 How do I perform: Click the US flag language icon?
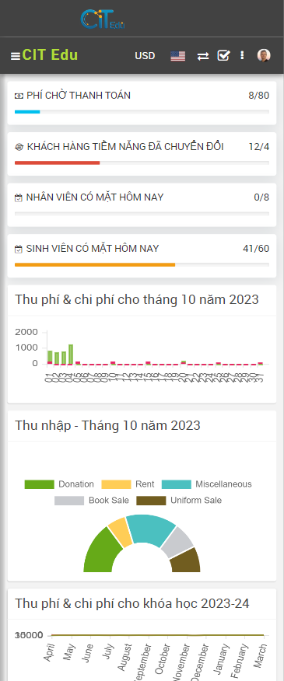click(178, 56)
